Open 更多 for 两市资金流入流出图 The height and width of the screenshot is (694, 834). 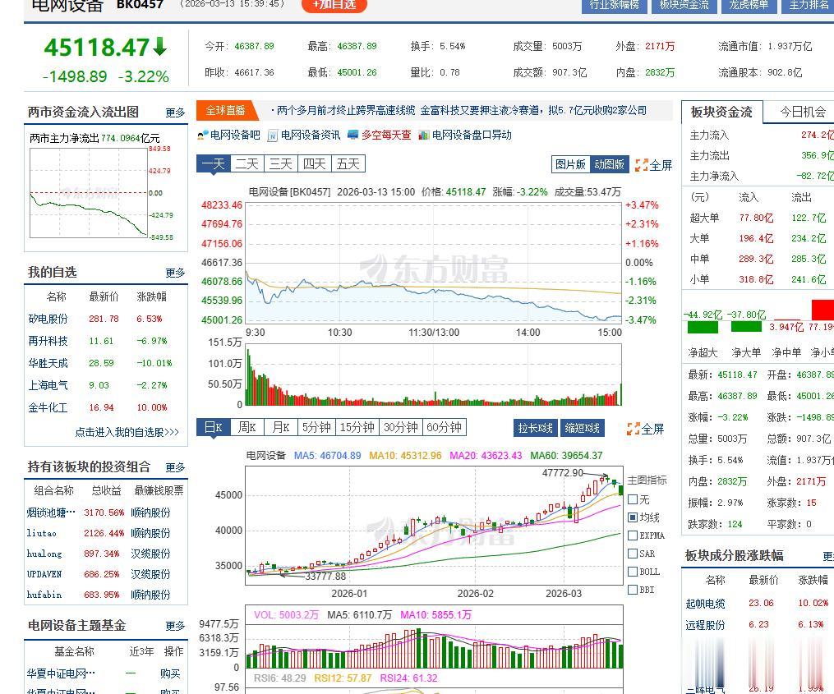click(175, 113)
